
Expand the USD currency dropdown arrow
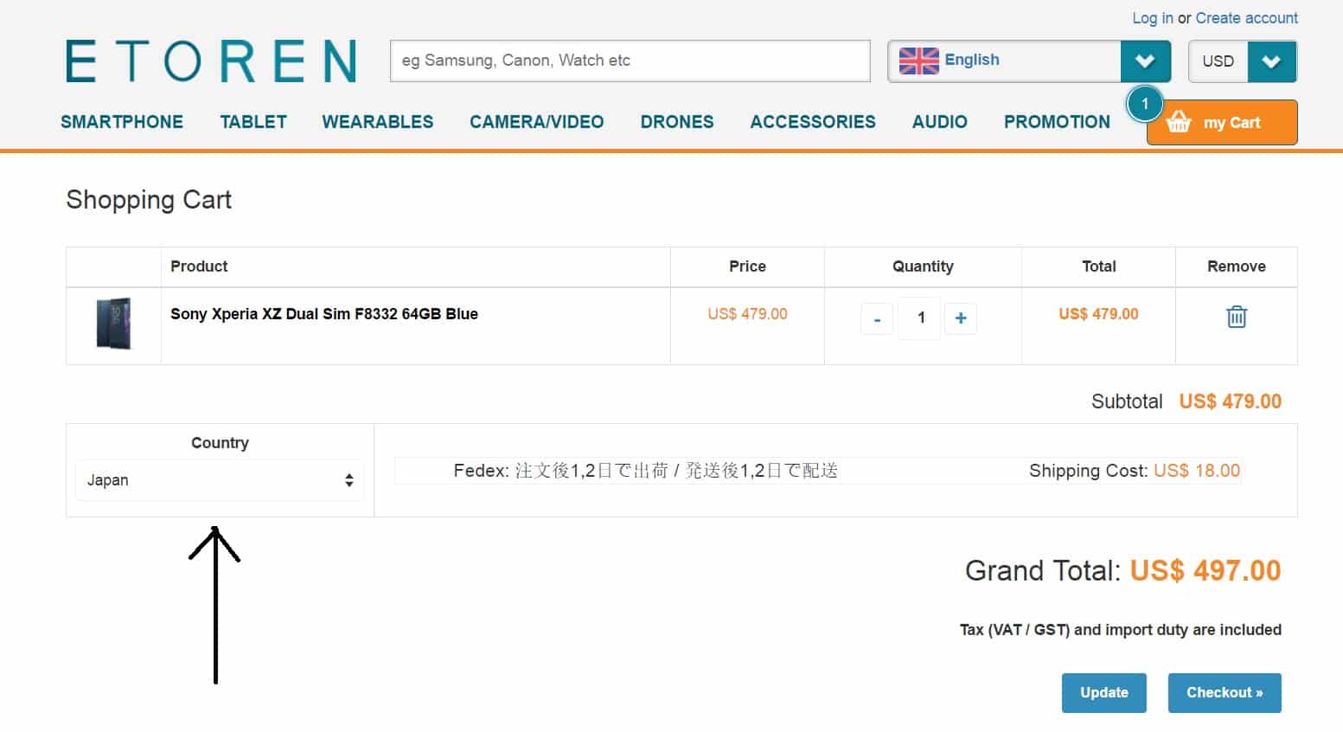tap(1271, 61)
